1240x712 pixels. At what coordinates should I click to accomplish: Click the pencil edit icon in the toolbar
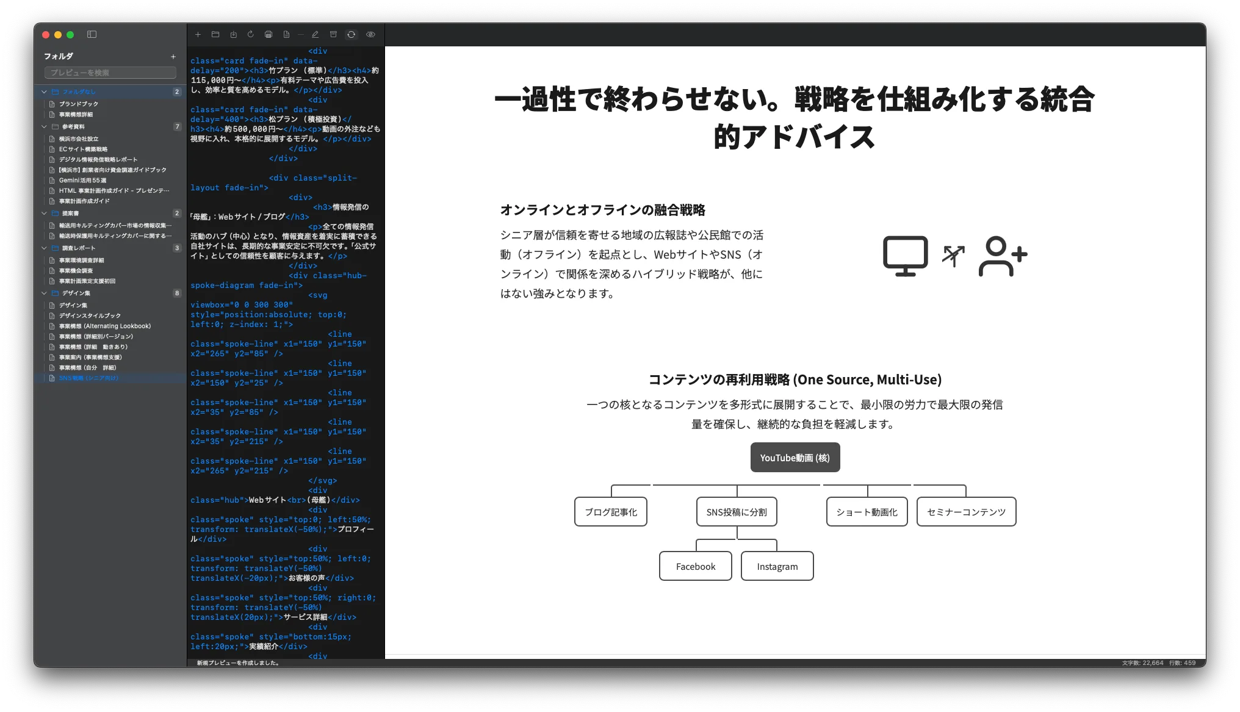315,35
